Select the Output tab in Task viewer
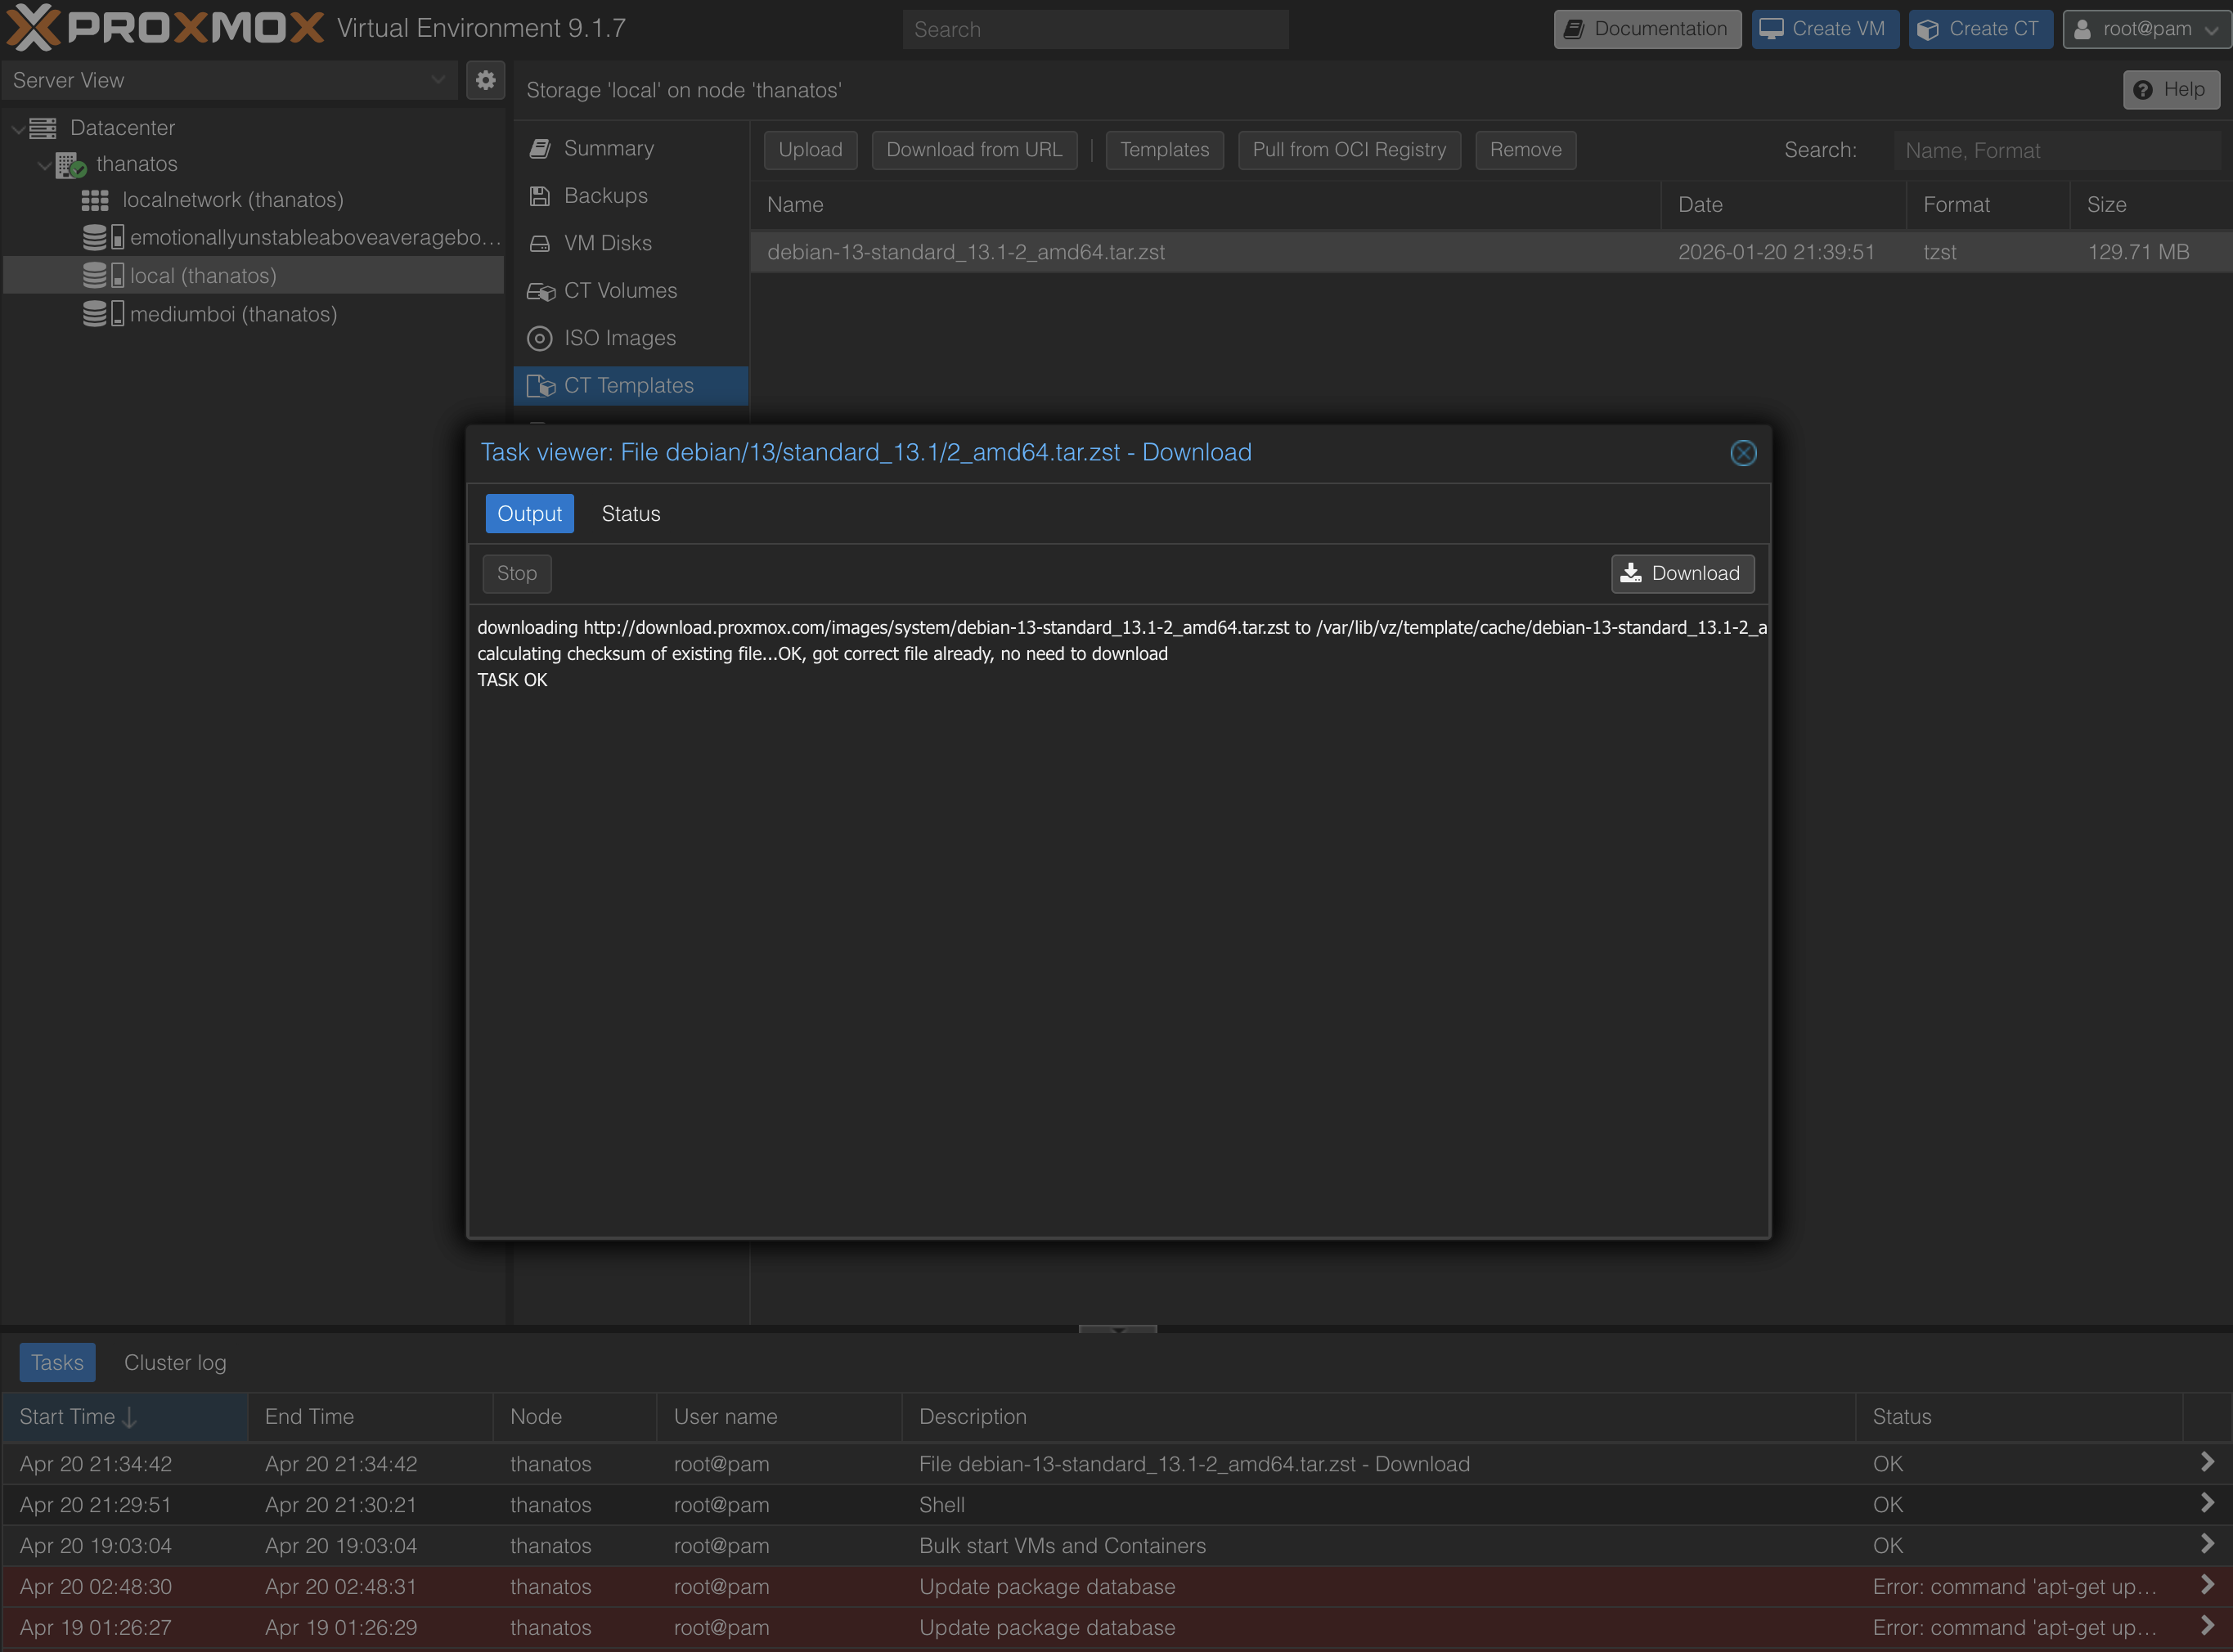2233x1652 pixels. point(530,514)
